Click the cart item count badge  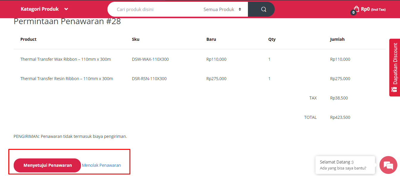click(x=353, y=13)
